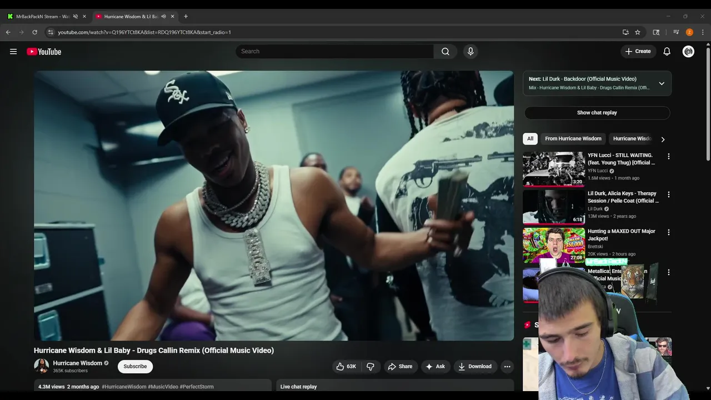Bookmark this page with star icon
This screenshot has width=711, height=400.
pos(638,32)
